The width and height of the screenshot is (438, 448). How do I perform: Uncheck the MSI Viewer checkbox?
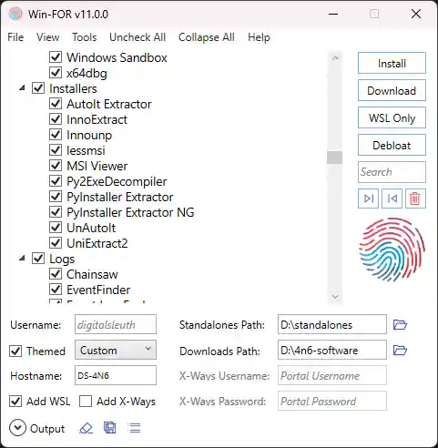56,166
